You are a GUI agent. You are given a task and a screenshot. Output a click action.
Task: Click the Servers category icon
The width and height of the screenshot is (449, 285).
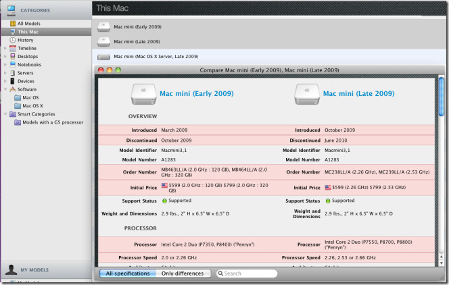(13, 73)
